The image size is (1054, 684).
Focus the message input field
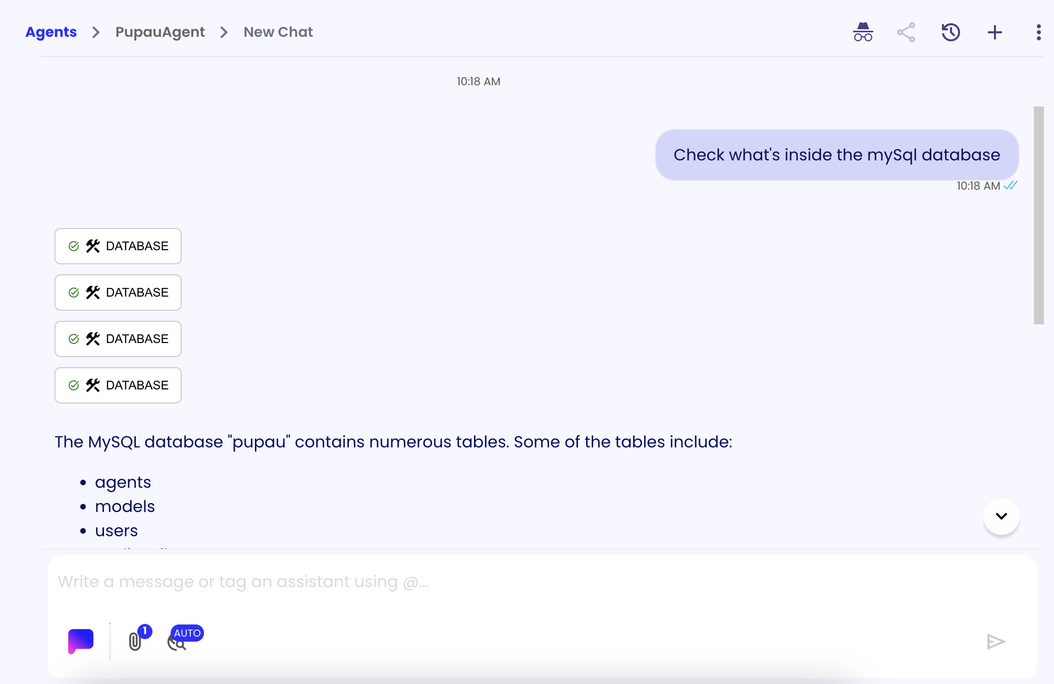[542, 582]
